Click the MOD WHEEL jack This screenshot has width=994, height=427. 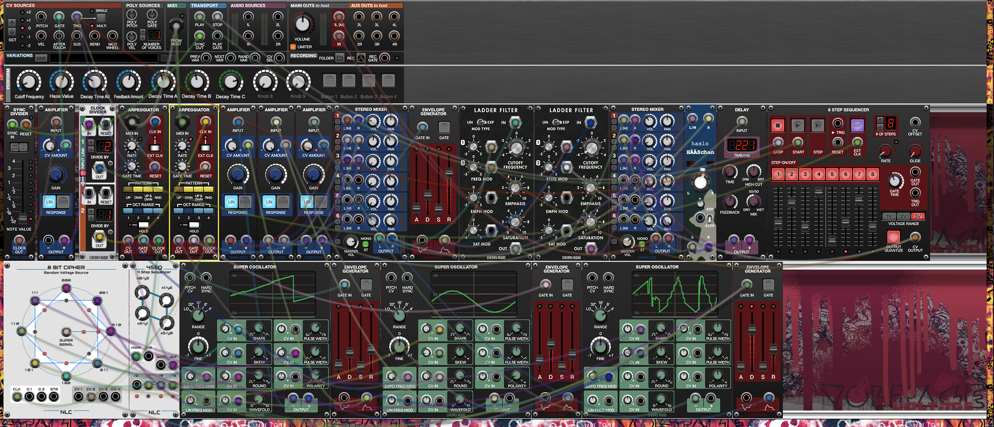pos(112,36)
